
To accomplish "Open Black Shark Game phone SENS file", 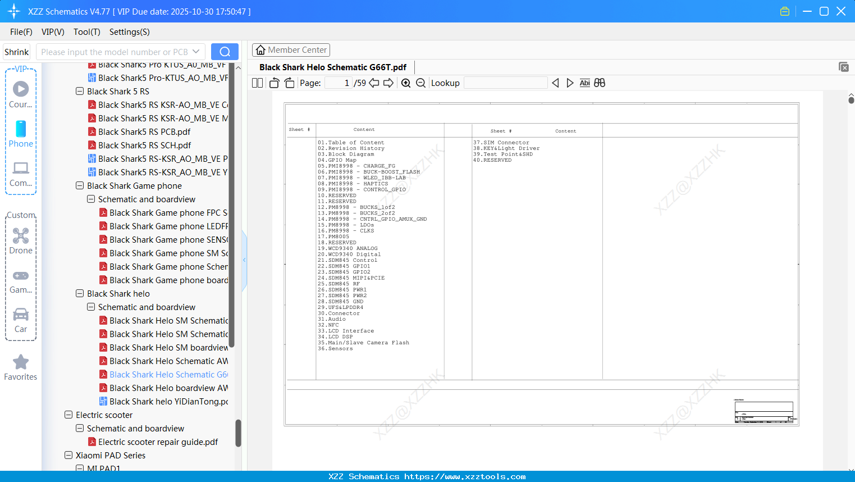I will tap(163, 239).
